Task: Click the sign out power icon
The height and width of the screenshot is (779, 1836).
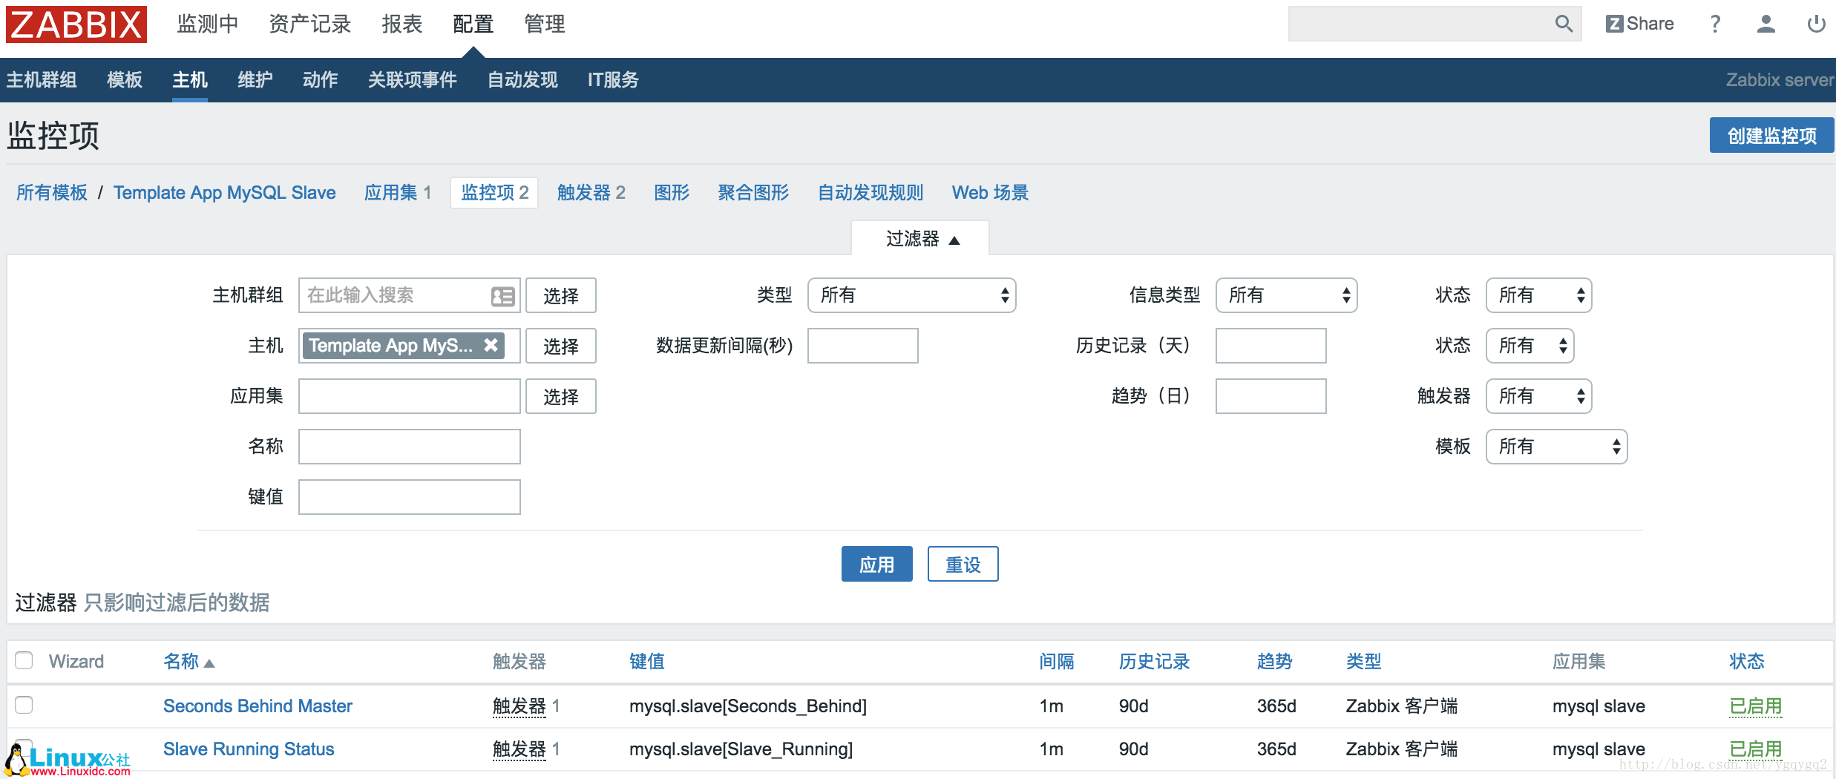Action: click(x=1816, y=24)
